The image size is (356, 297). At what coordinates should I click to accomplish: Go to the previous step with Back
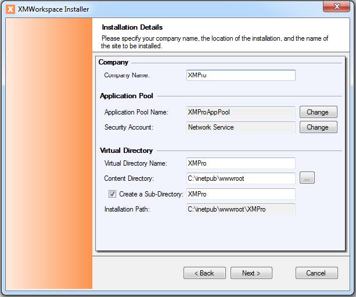click(204, 273)
